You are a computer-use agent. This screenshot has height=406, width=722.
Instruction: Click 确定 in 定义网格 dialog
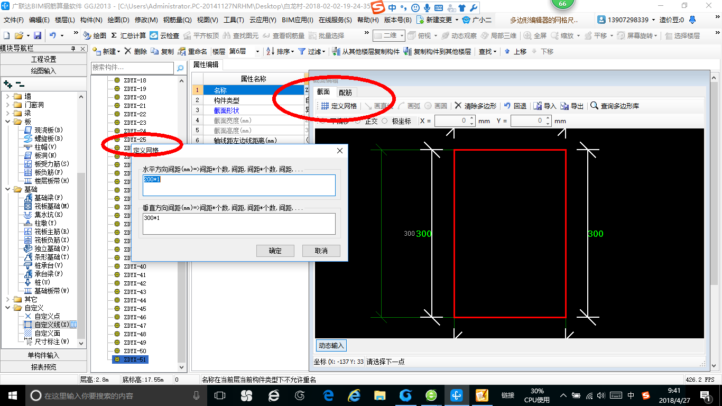coord(275,251)
